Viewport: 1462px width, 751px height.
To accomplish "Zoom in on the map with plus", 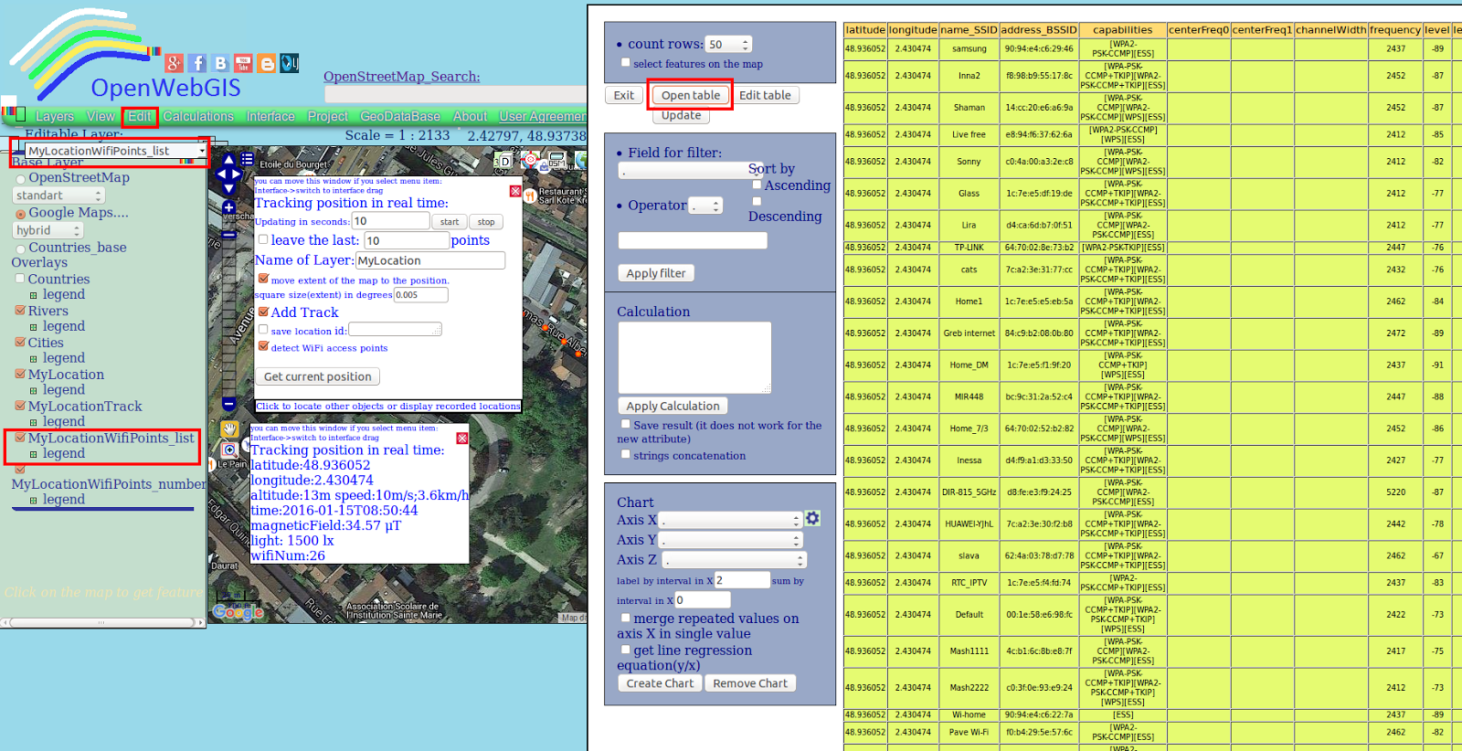I will pyautogui.click(x=228, y=207).
